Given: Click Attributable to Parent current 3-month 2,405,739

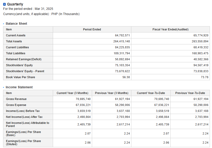Looking at the screenshot, I should tap(84, 124).
